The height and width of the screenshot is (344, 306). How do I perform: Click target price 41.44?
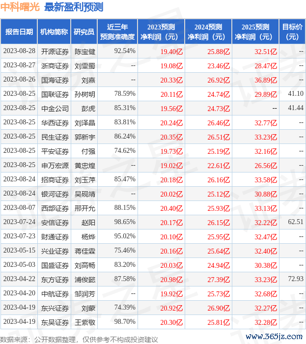pos(296,108)
